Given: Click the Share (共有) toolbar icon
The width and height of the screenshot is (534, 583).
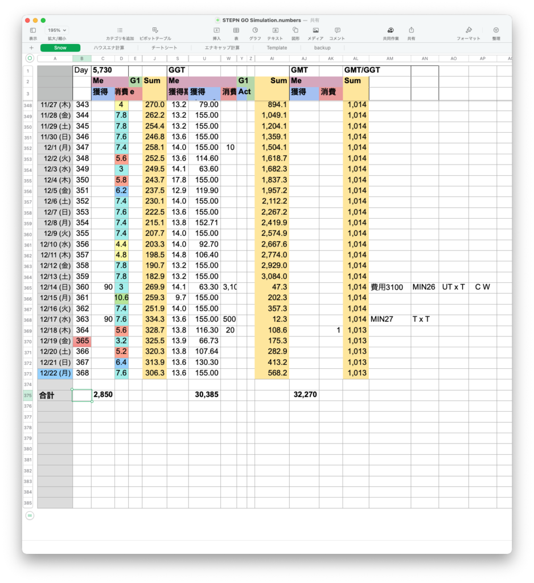Looking at the screenshot, I should (x=411, y=30).
